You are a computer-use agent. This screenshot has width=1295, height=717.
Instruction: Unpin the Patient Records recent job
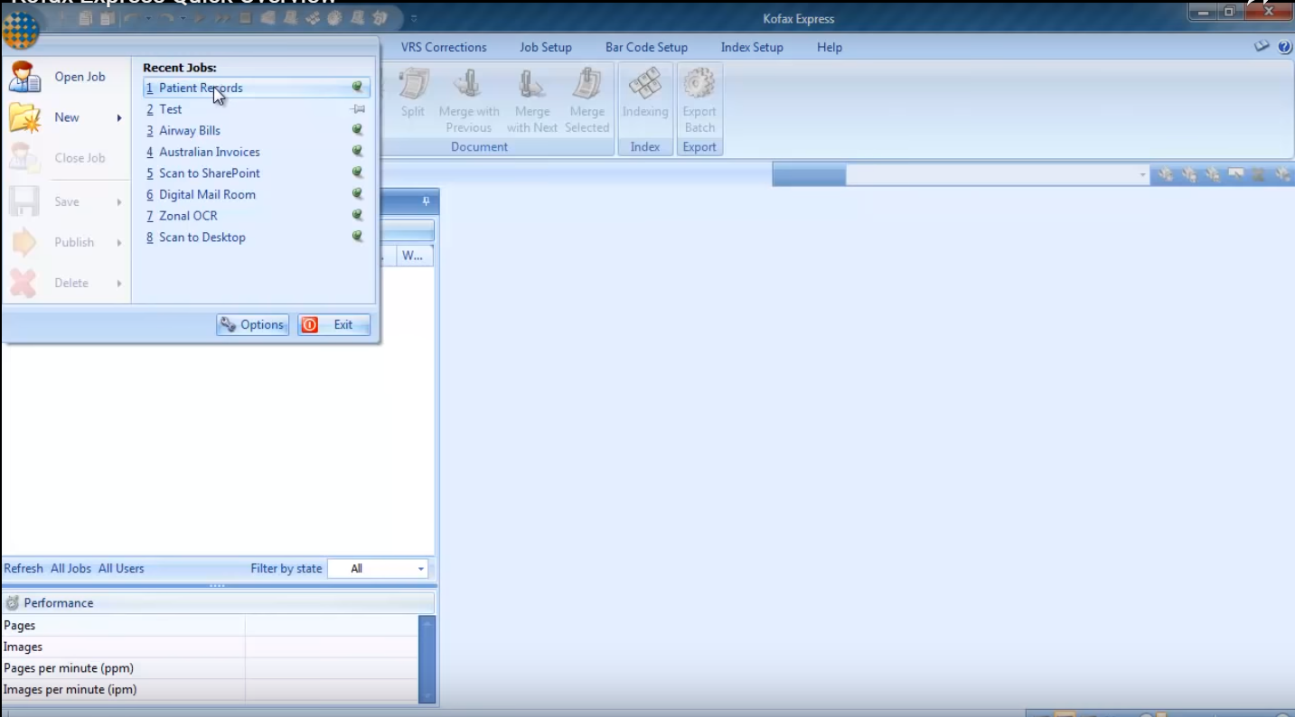click(x=357, y=88)
